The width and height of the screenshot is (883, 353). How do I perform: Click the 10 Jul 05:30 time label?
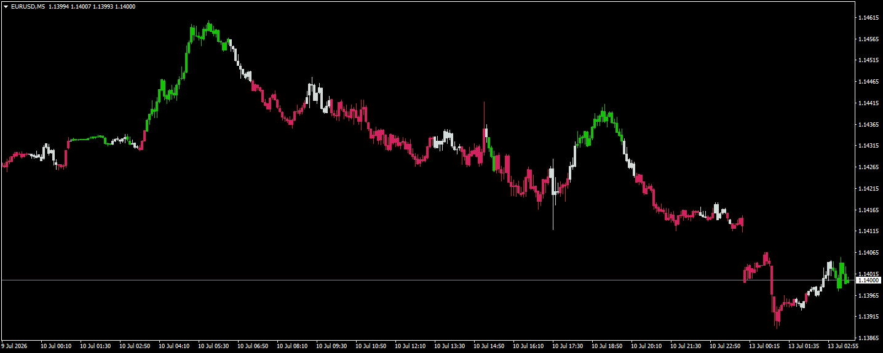[213, 346]
